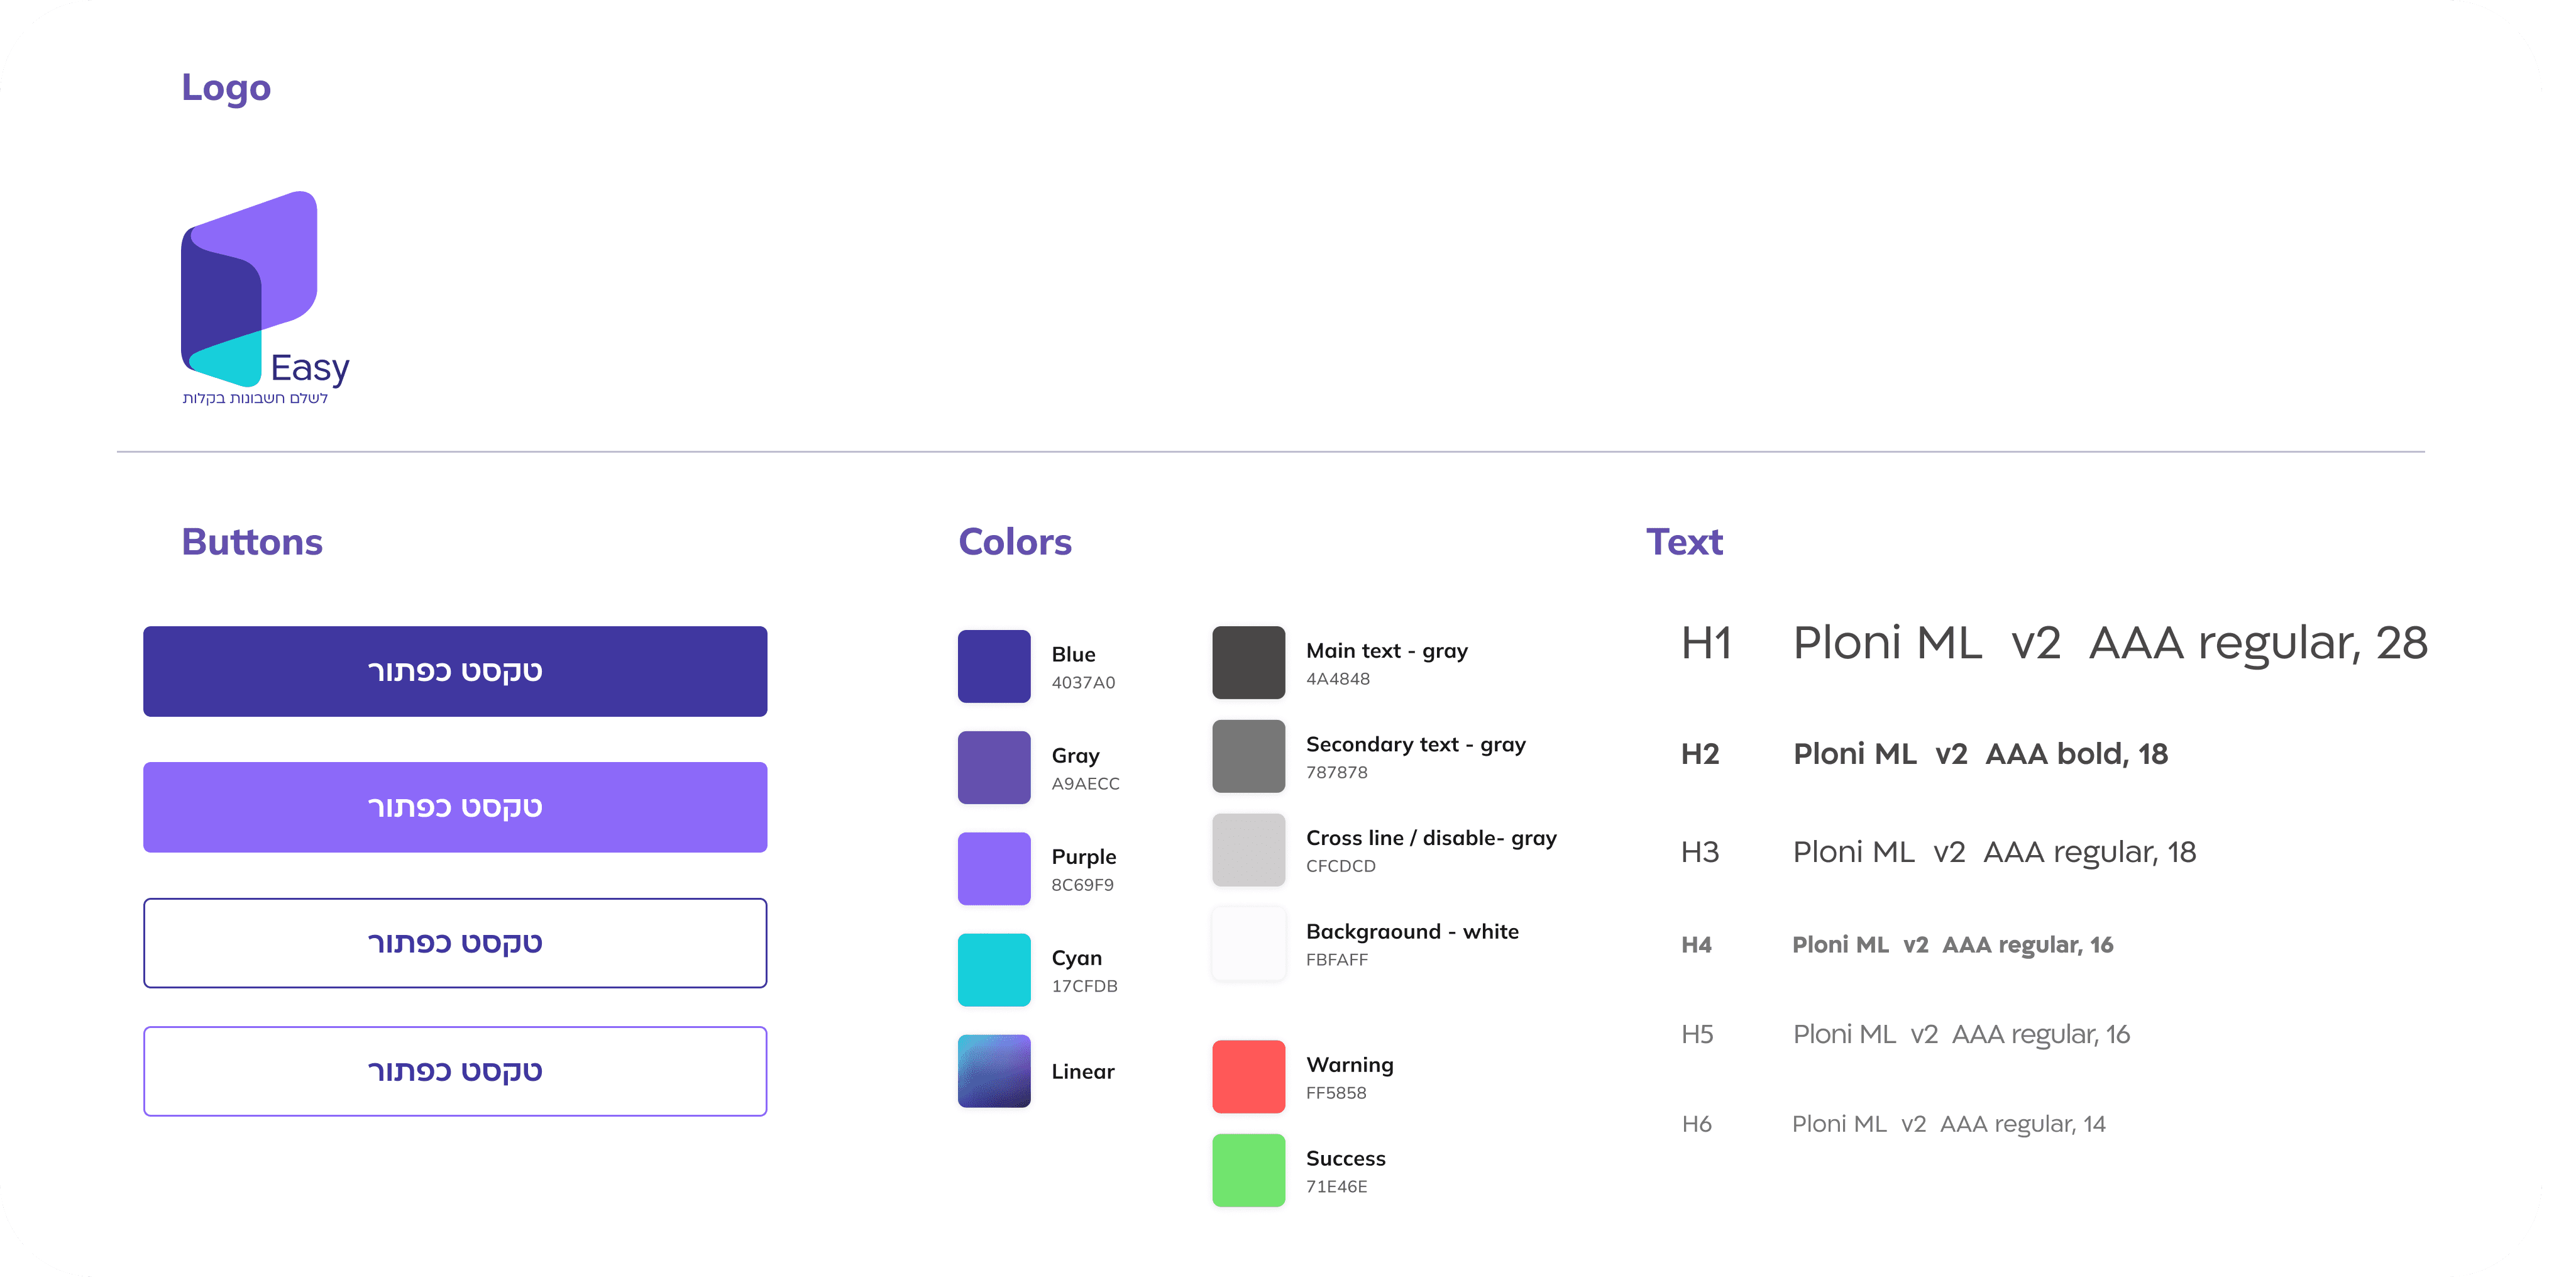Image resolution: width=2576 pixels, height=1277 pixels.
Task: Click 'Ploni ML v2 AAA regular, 28' sample
Action: click(2110, 645)
